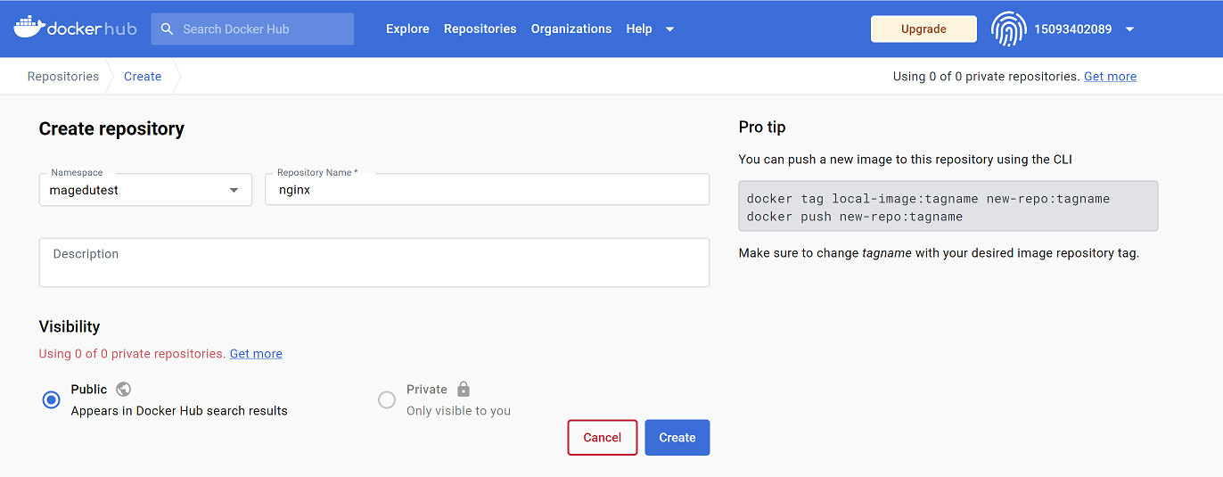The image size is (1223, 477).
Task: Expand the 15093402089 account dropdown arrow
Action: (x=1129, y=29)
